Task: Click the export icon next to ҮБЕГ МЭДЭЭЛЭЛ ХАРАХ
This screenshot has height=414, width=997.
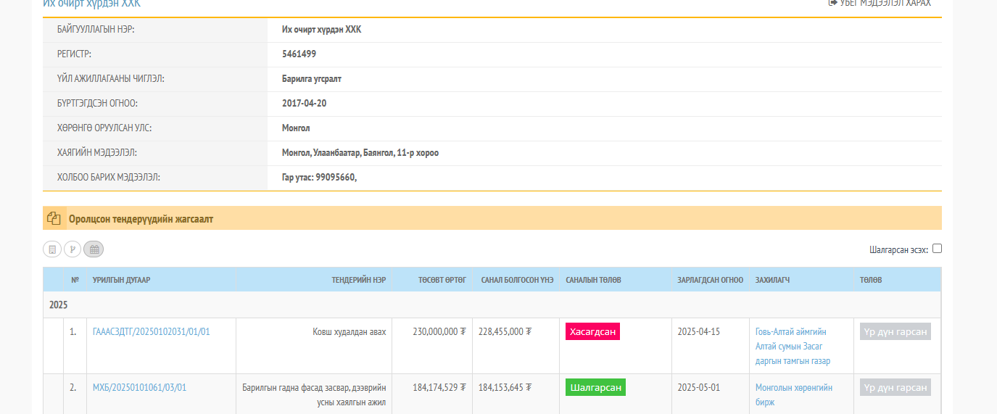Action: point(832,3)
